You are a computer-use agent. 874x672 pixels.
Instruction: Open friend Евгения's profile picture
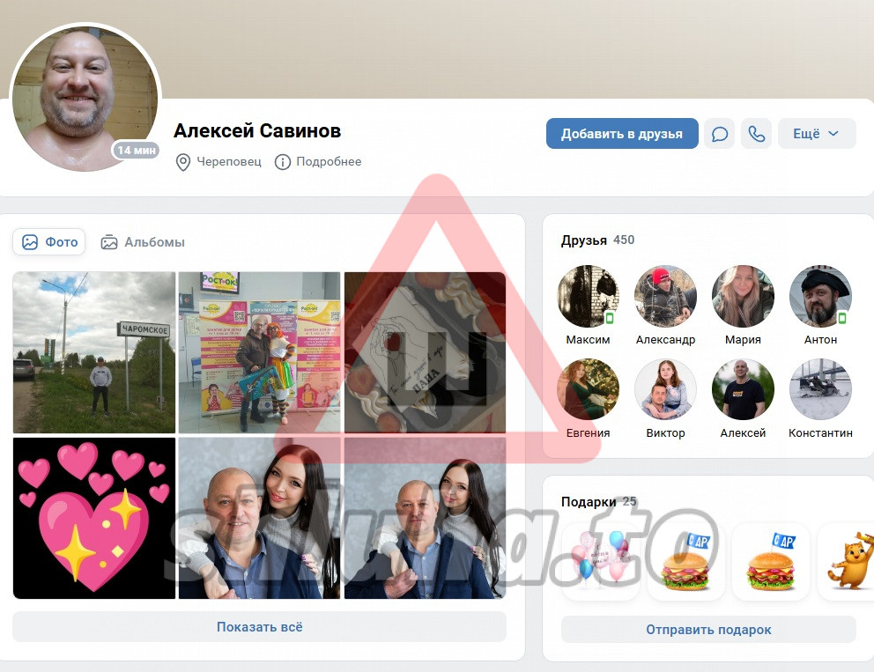(x=588, y=389)
